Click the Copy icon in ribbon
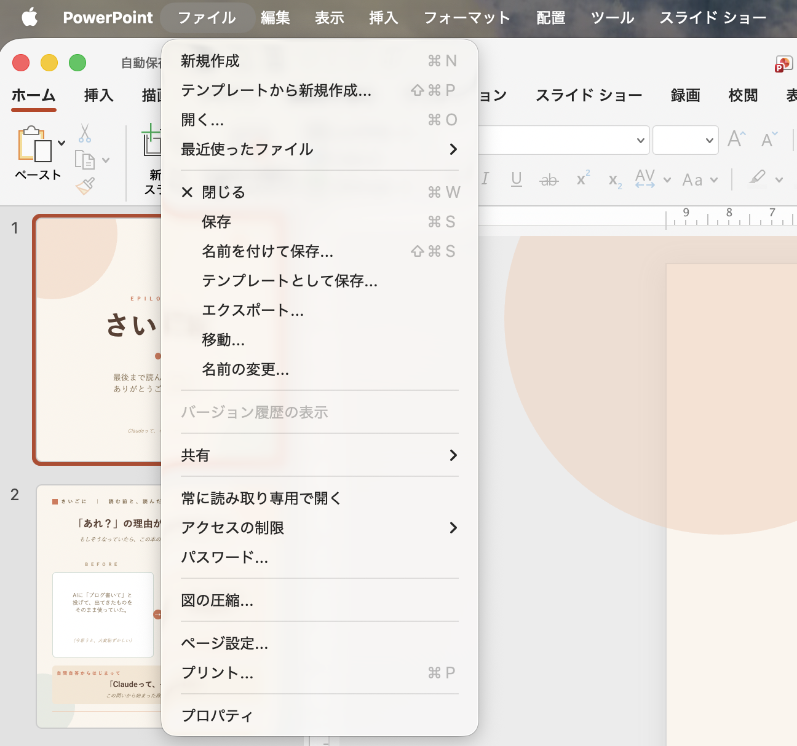The height and width of the screenshot is (746, 797). coord(84,160)
